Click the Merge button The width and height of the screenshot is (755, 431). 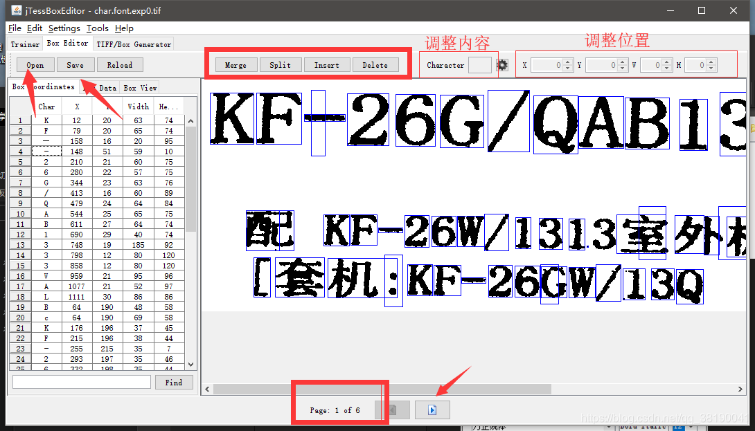coord(236,65)
